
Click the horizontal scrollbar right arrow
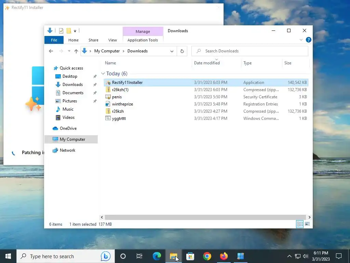point(309,217)
